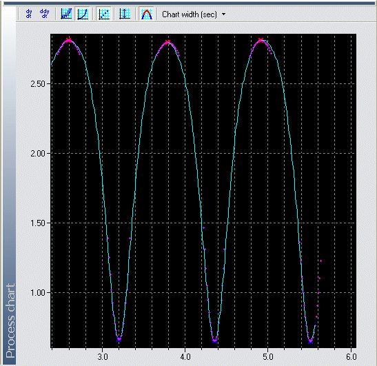Click the vertical auto-scale arrow icon
This screenshot has height=366, width=377.
point(125,14)
